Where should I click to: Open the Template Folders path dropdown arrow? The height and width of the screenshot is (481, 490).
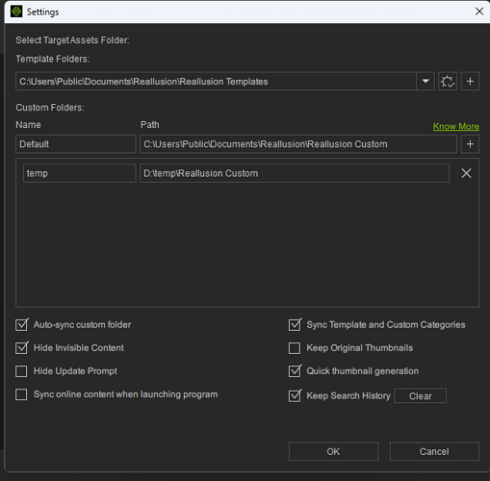coord(426,81)
